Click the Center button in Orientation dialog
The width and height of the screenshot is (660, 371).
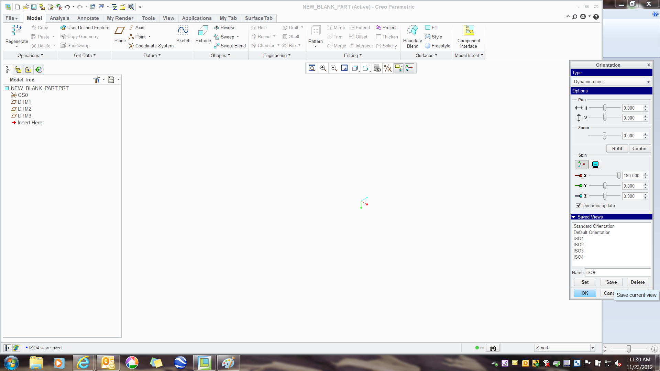coord(639,148)
